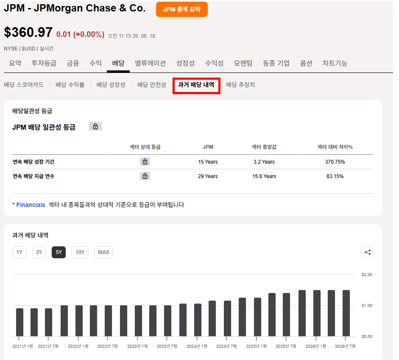
Task: Select the 5Y chart range
Action: click(x=59, y=252)
